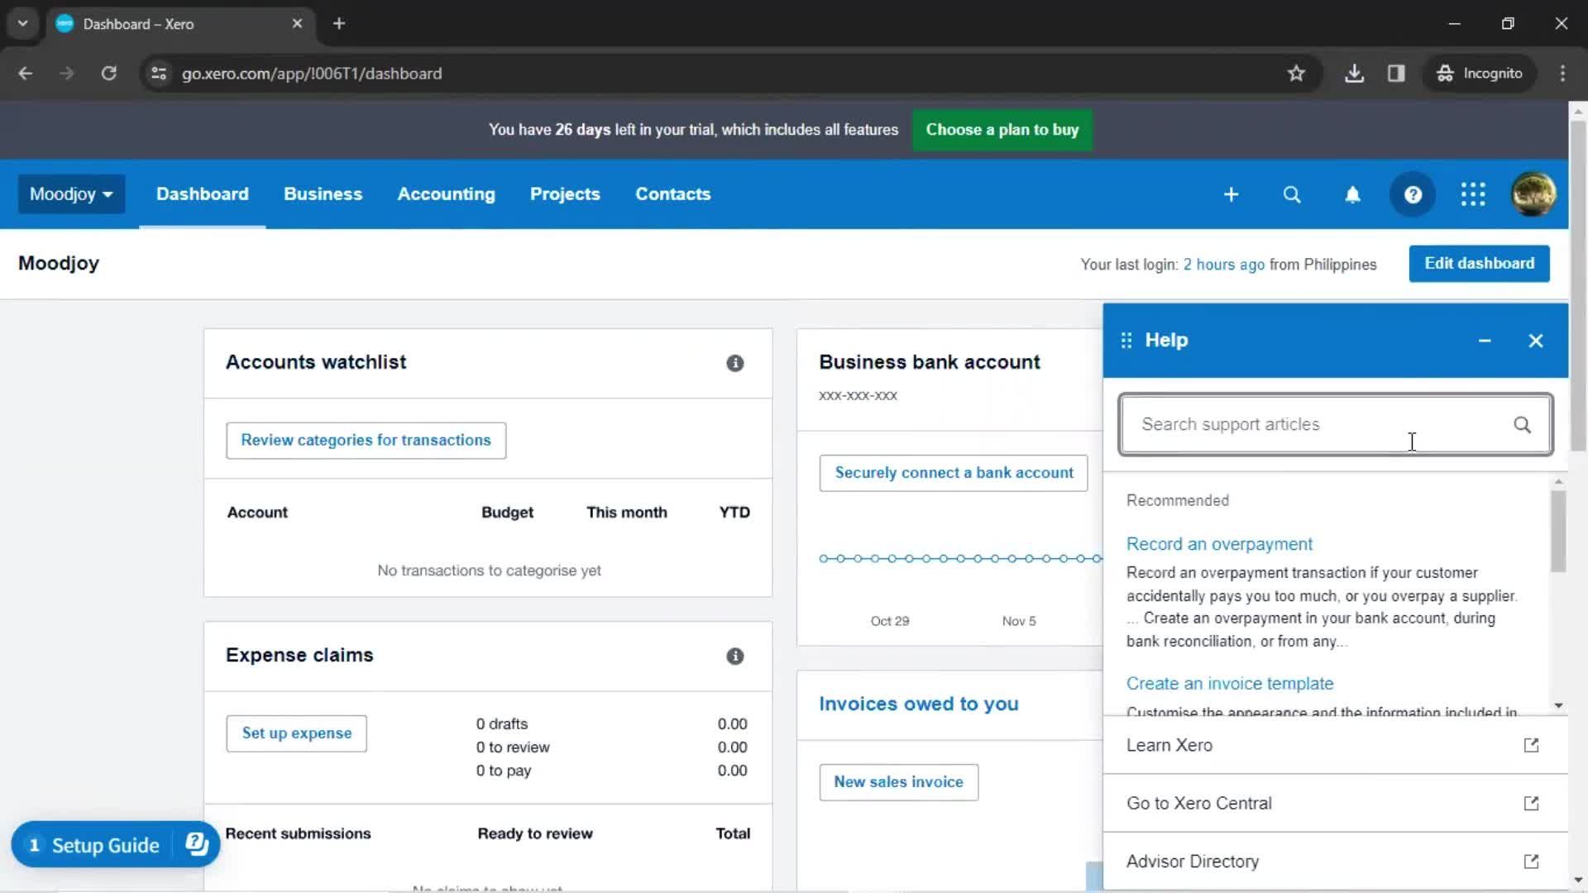This screenshot has height=893, width=1588.
Task: Click Set up expense button
Action: (x=296, y=733)
